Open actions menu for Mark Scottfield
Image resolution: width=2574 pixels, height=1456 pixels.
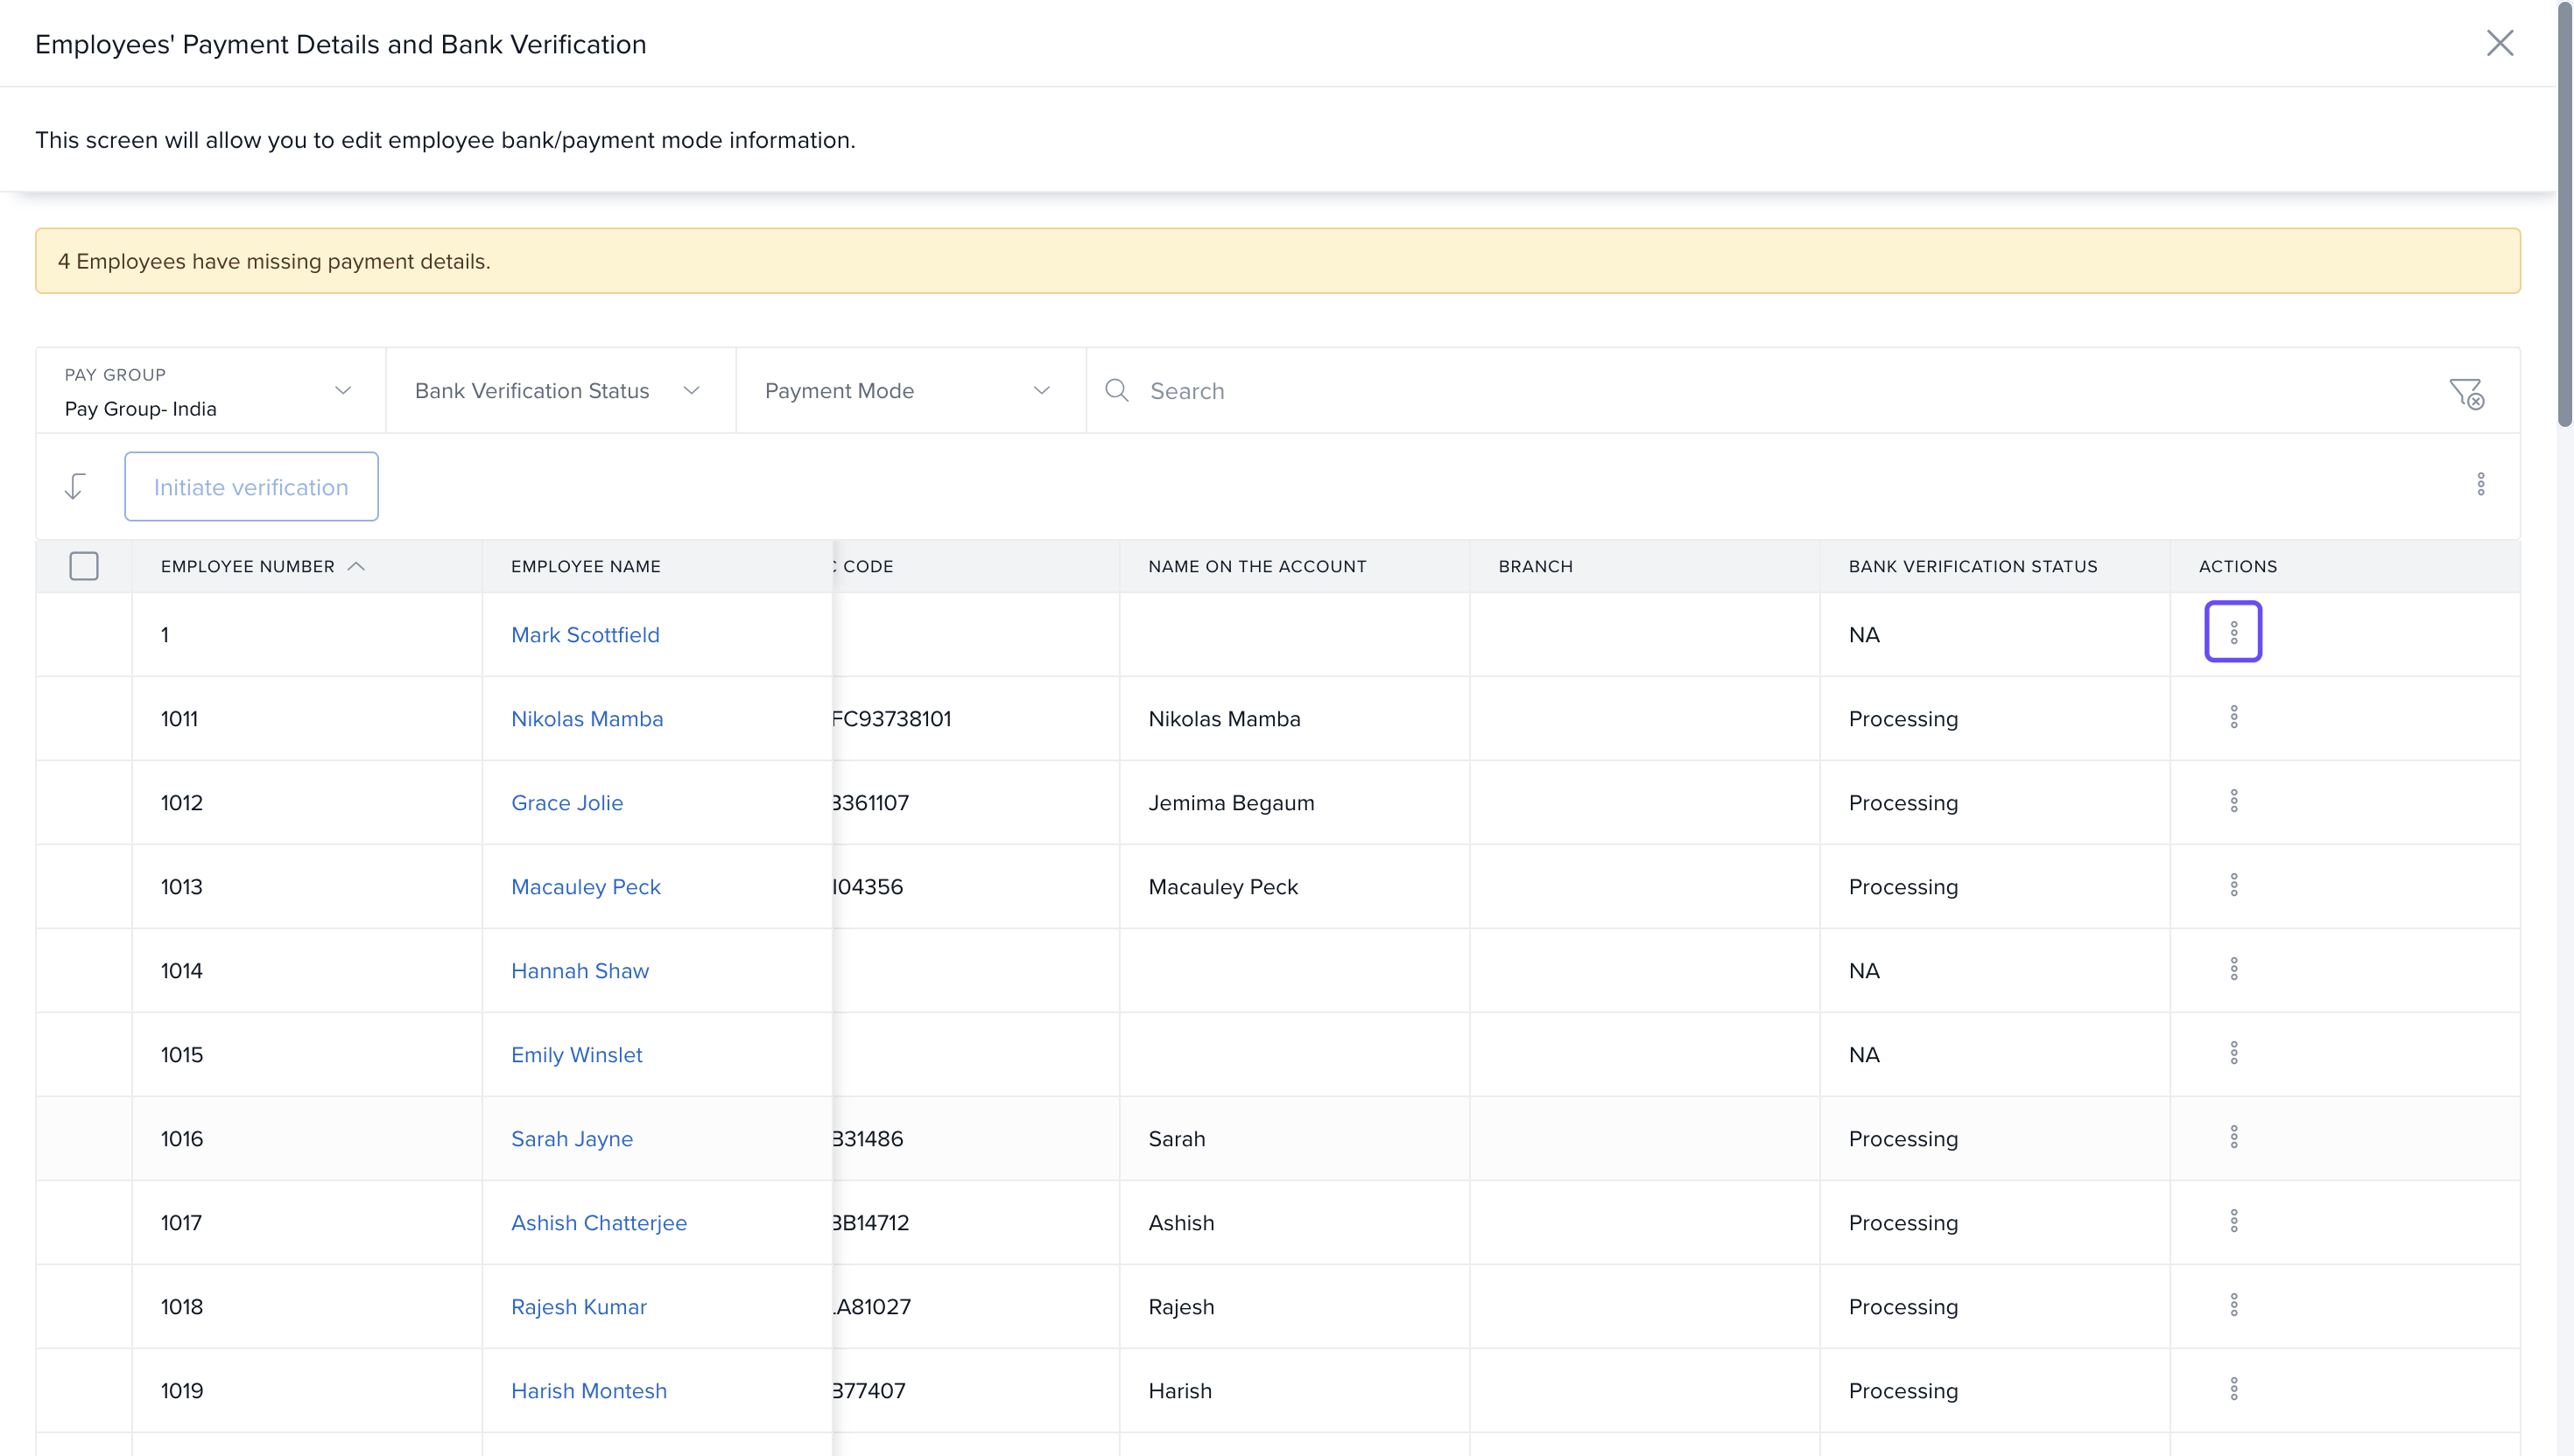[x=2233, y=632]
